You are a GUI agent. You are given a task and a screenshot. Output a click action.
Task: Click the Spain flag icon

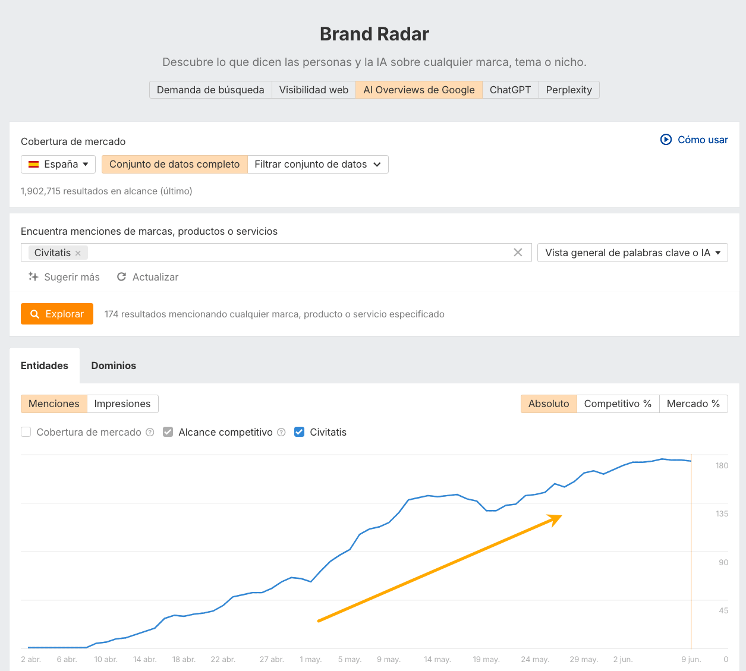pyautogui.click(x=34, y=164)
